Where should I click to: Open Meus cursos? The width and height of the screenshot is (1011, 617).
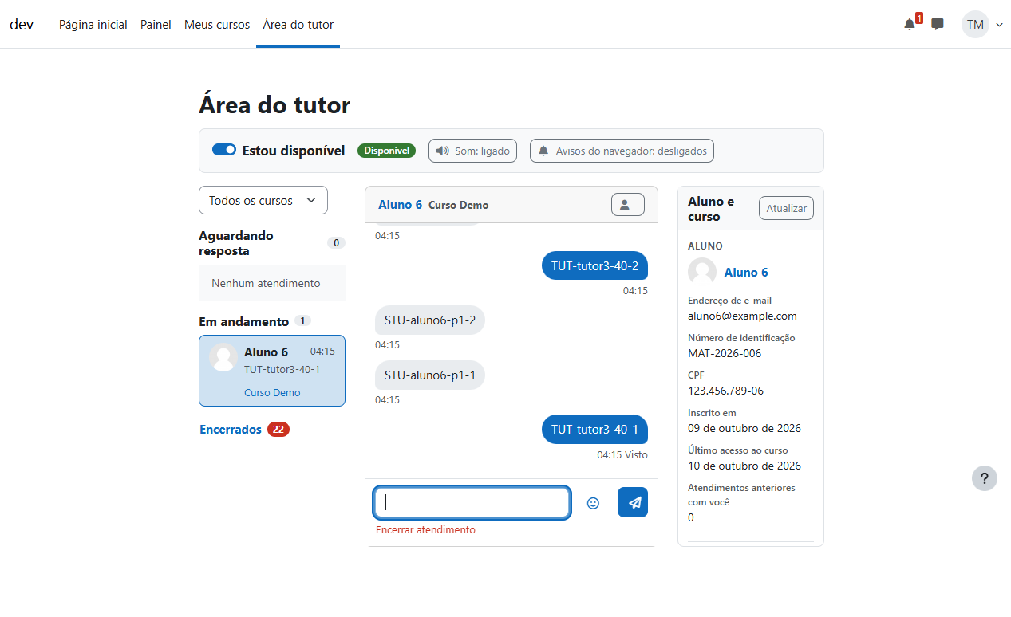click(217, 25)
